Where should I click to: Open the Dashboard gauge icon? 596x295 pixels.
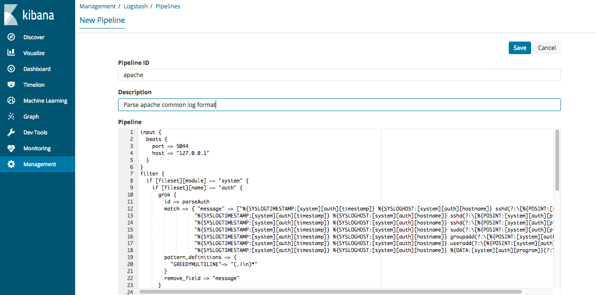(x=12, y=69)
